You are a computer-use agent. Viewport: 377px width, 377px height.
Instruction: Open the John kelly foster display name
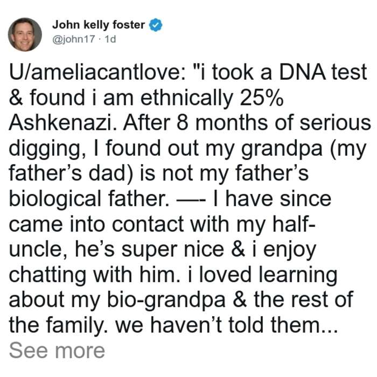coord(99,25)
